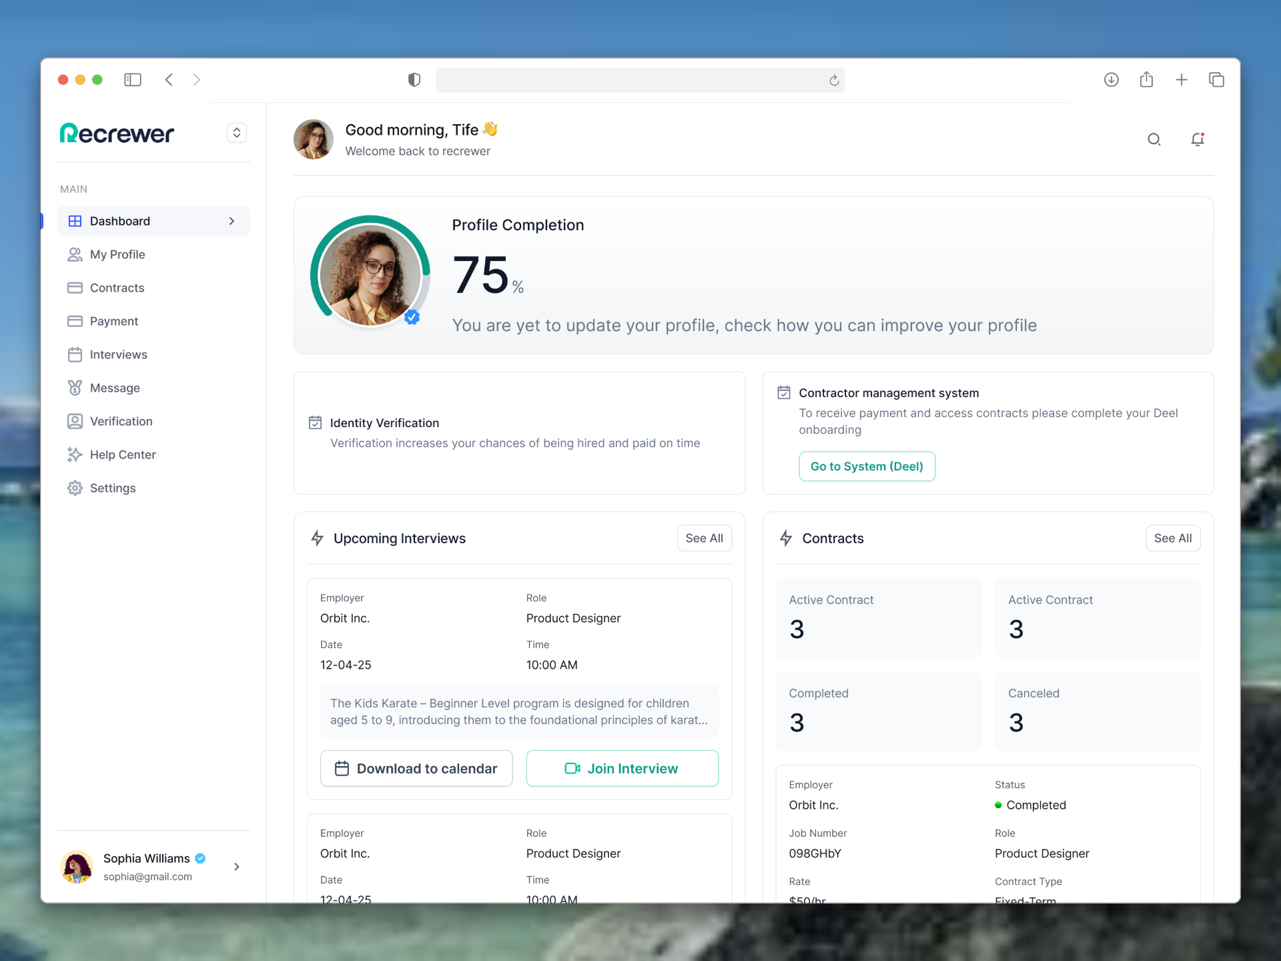The image size is (1281, 961).
Task: Show tab overview icon in browser toolbar
Action: coord(1216,80)
